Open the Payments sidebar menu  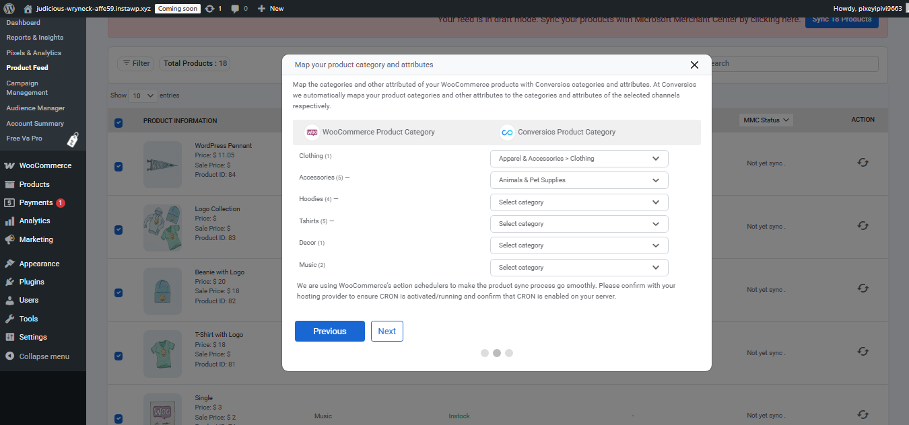(43, 202)
